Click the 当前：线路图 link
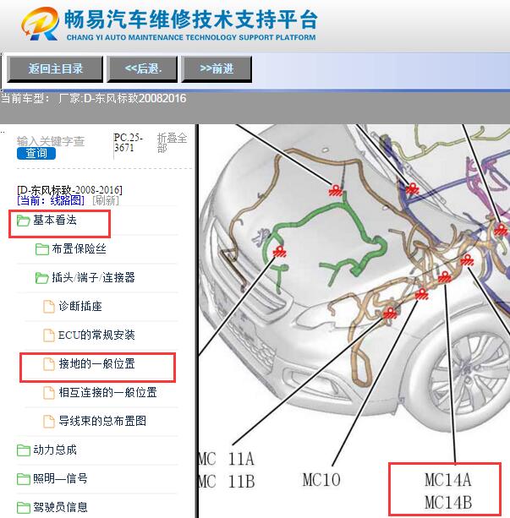Screen dimensions: 510x518 point(51,200)
